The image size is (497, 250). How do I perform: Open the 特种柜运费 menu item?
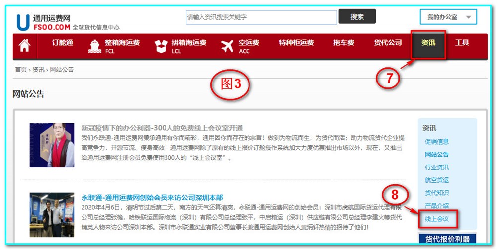[296, 43]
